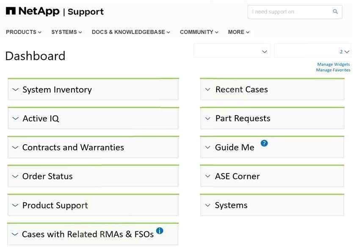
Task: Click the 'I need support on' search field
Action: pyautogui.click(x=295, y=12)
